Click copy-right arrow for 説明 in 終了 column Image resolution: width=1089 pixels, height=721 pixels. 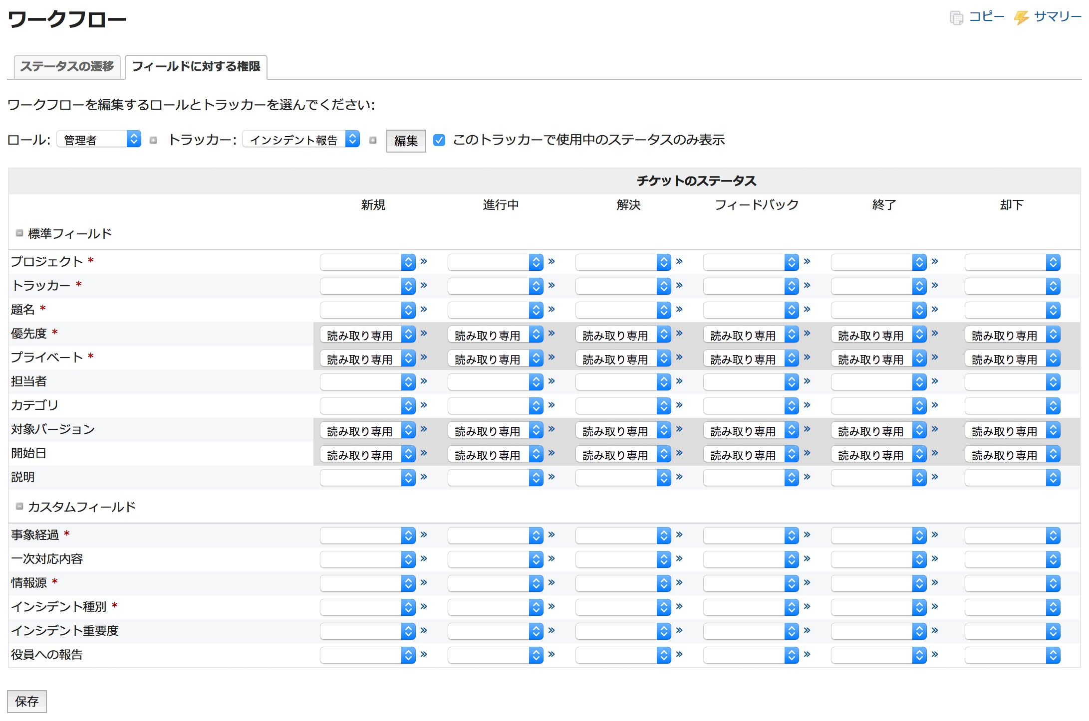[935, 477]
